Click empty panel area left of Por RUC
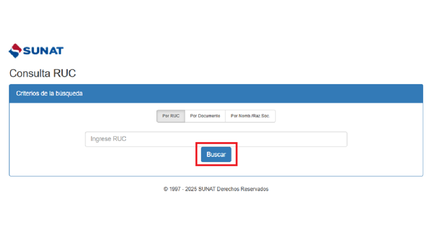This screenshot has width=433, height=243. click(x=85, y=116)
